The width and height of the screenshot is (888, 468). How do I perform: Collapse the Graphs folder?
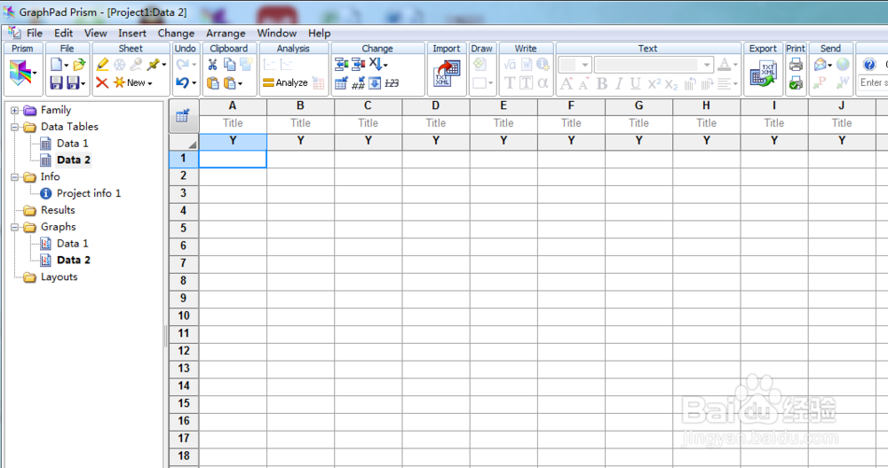(15, 227)
